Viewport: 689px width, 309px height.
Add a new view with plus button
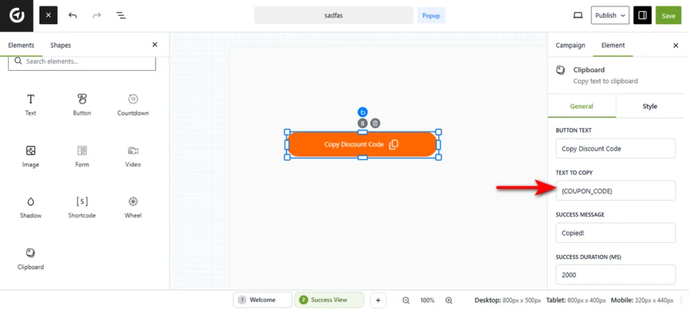378,300
